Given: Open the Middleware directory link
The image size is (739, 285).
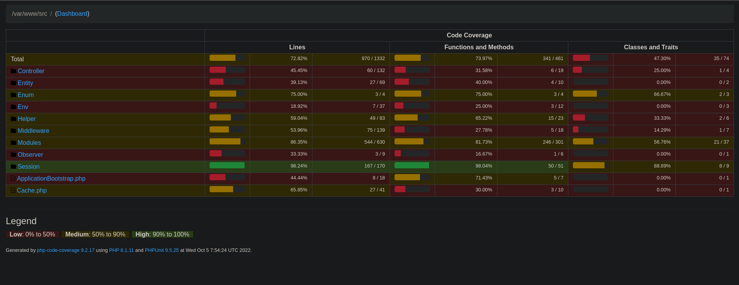Looking at the screenshot, I should (x=34, y=131).
